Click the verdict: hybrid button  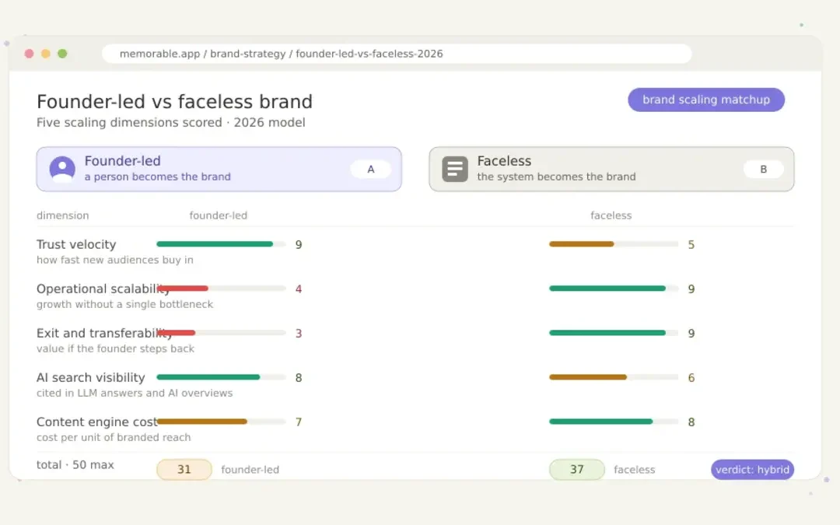[752, 469]
